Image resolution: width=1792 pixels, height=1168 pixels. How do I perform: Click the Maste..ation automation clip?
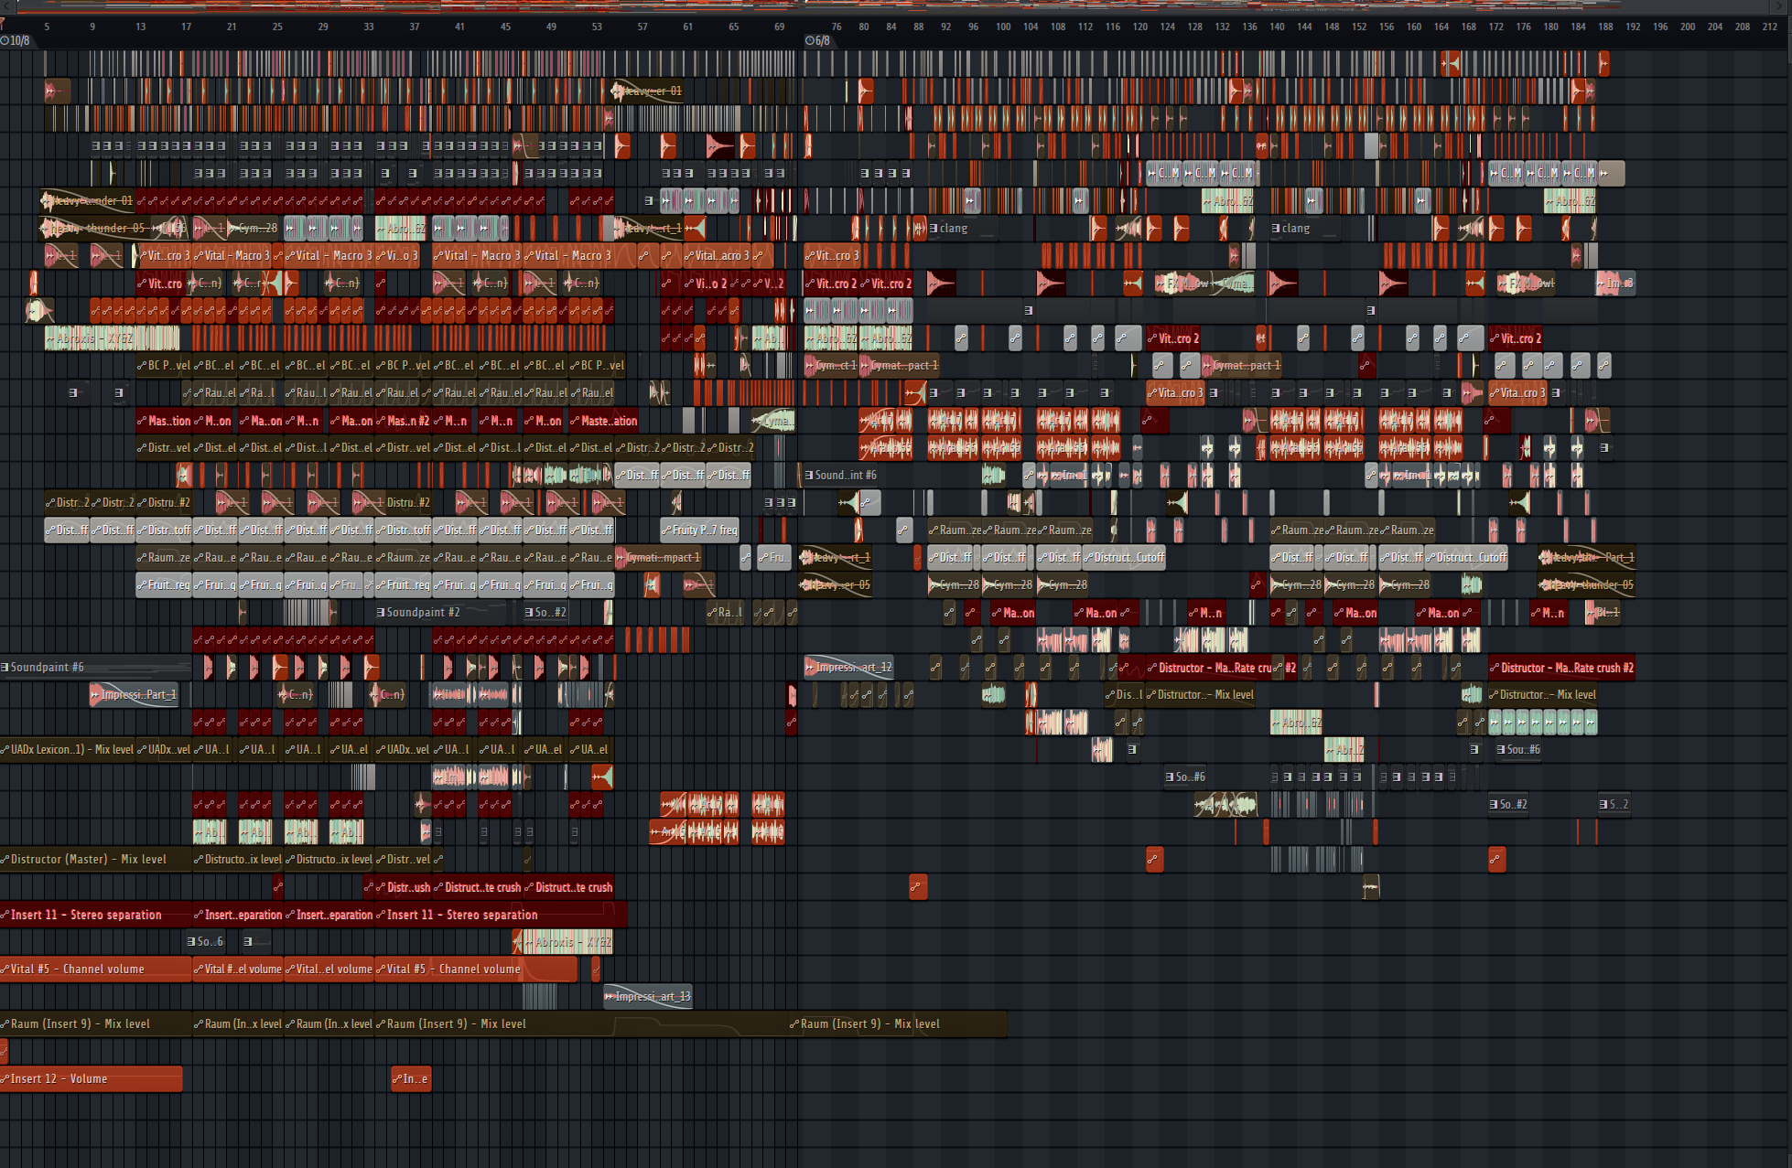tap(604, 422)
